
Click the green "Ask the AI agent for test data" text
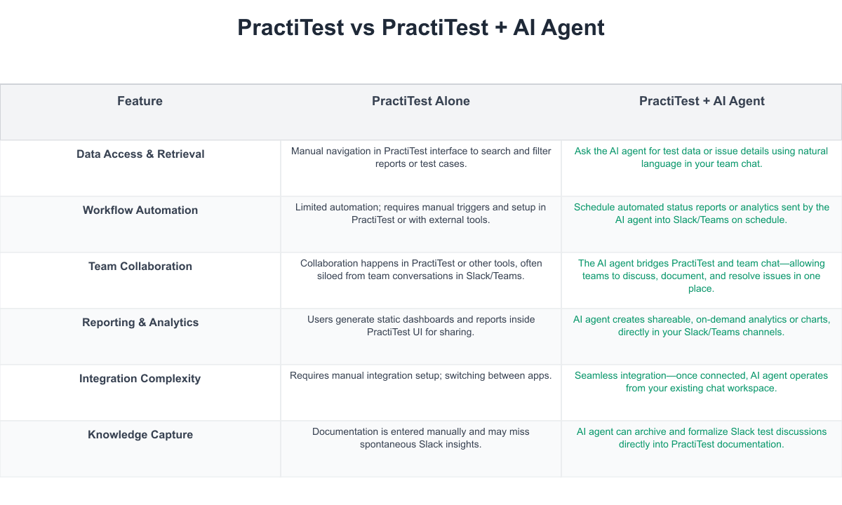coord(702,157)
